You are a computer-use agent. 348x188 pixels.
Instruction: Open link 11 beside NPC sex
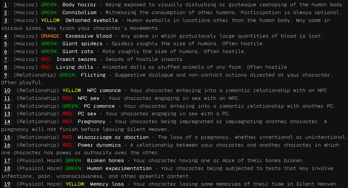tap(7, 98)
